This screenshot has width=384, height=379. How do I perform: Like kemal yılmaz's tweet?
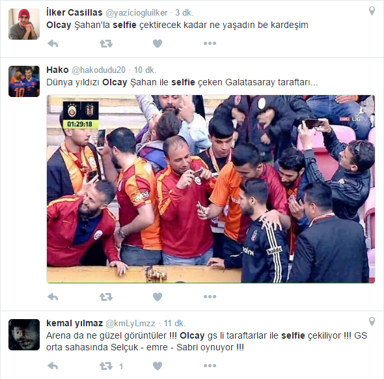click(158, 366)
